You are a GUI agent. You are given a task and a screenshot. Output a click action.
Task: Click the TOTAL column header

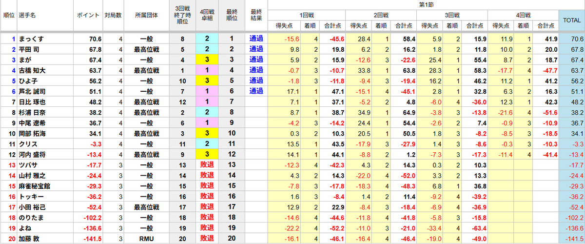572,20
